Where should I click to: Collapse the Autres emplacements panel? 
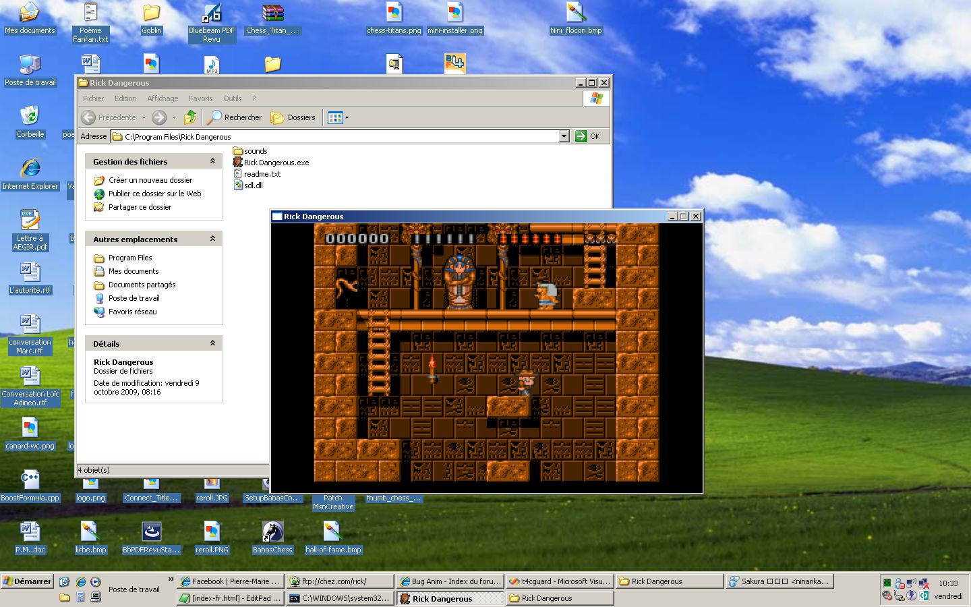[212, 239]
